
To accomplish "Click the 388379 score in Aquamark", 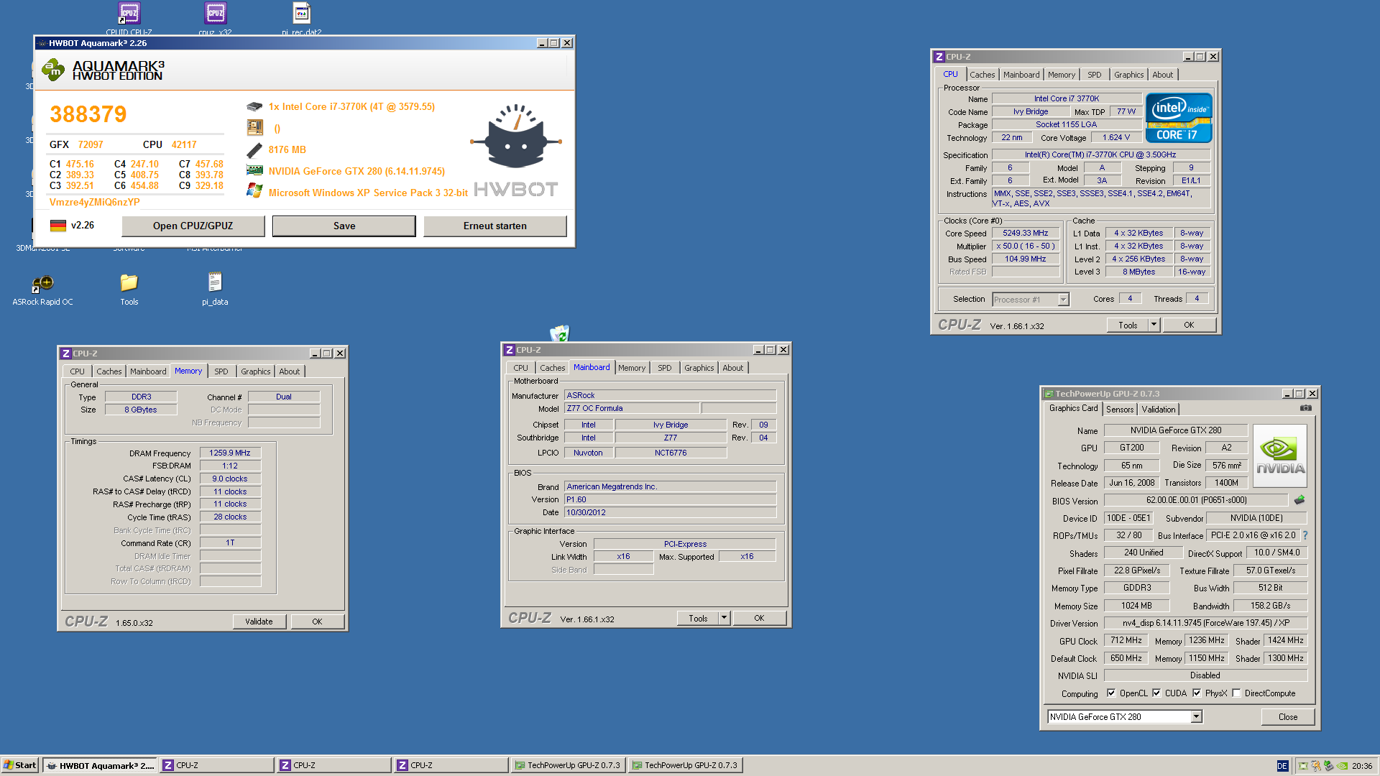I will pos(88,114).
